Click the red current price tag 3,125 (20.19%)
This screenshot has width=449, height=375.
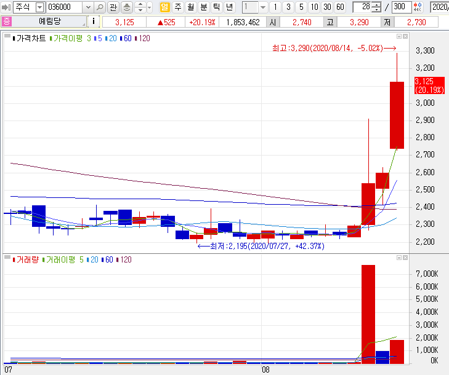429,85
